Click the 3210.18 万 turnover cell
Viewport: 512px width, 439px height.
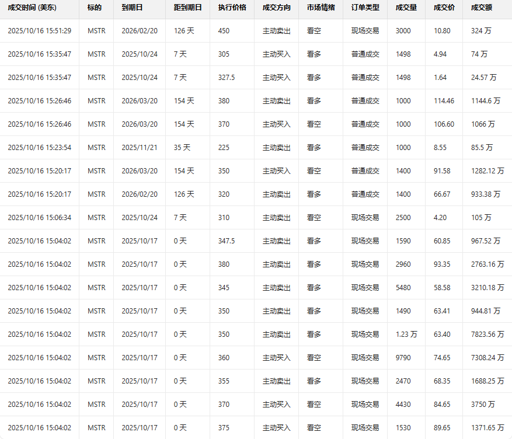487,288
